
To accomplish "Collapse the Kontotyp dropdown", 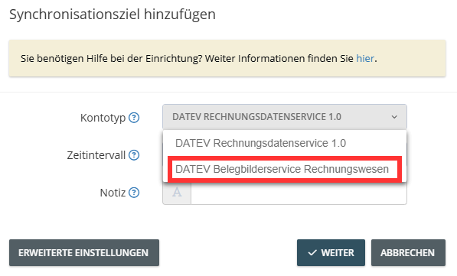I will coord(285,117).
